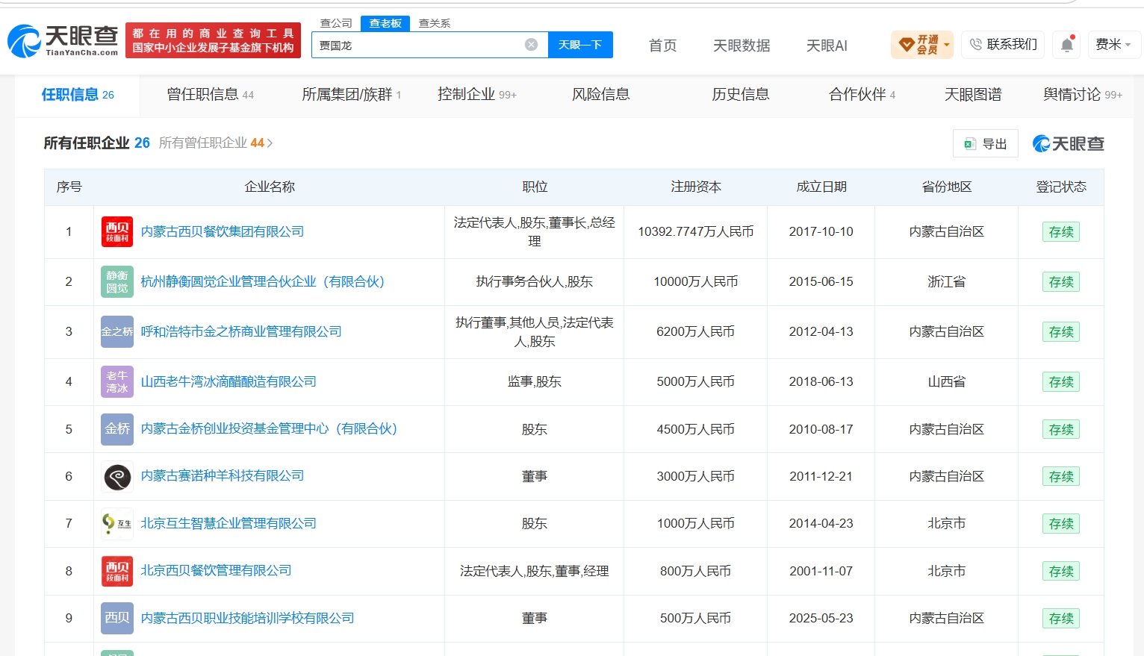Switch to 查公司 search tab
The width and height of the screenshot is (1144, 656).
(x=336, y=23)
